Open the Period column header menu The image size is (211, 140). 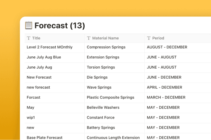click(x=178, y=38)
